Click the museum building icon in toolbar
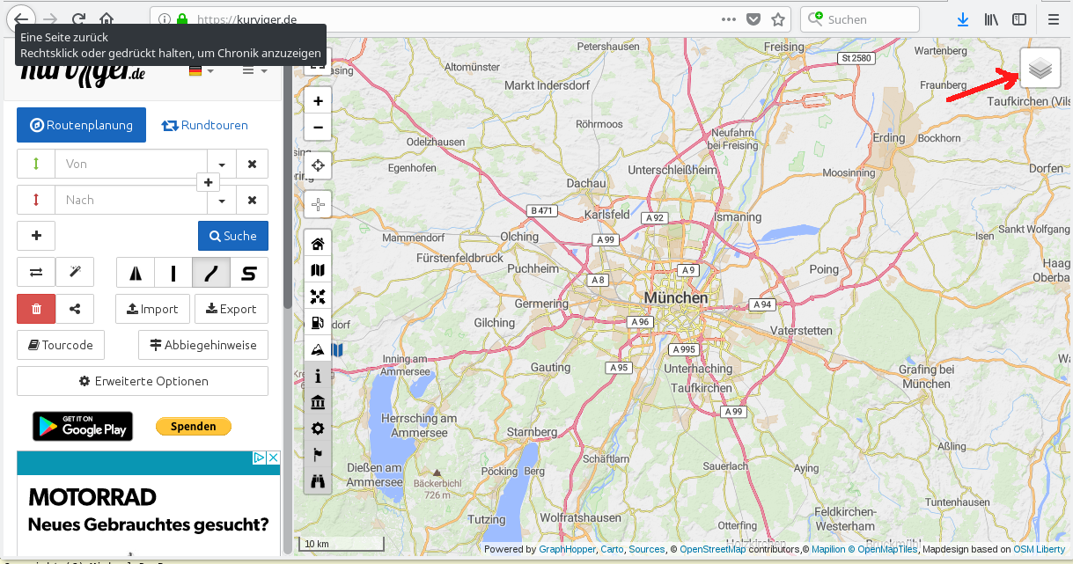This screenshot has height=564, width=1073. pyautogui.click(x=318, y=402)
